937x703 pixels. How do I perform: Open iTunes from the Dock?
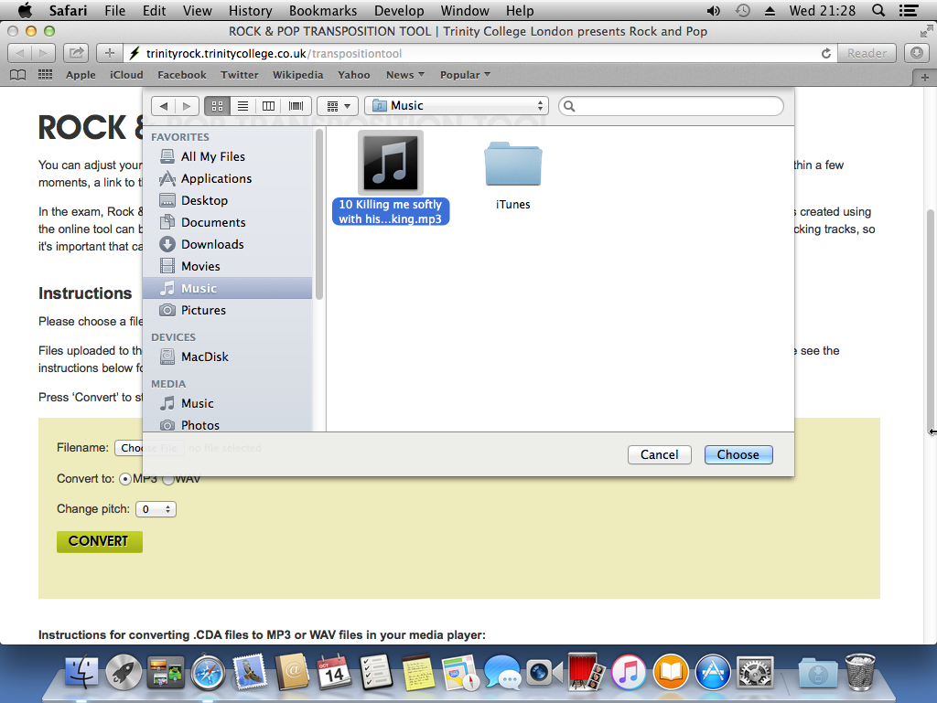point(628,673)
